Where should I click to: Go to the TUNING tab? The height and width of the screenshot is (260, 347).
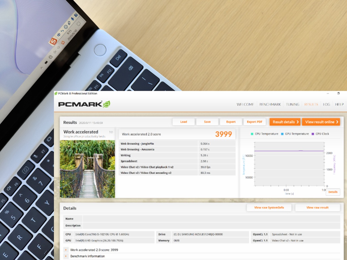tap(292, 104)
